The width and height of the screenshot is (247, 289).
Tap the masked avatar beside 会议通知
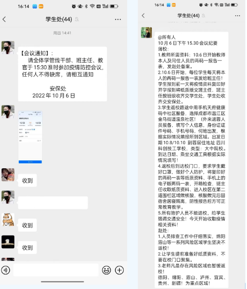8,48
